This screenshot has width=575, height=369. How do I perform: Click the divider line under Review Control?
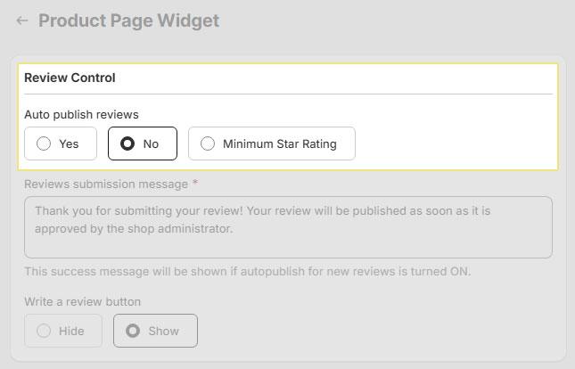click(x=288, y=94)
